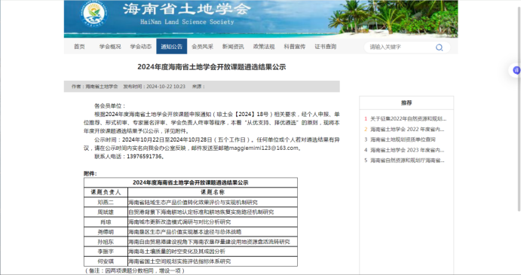The image size is (521, 275).
Task: Open recommended link 关于征集2022年自然资源和规划
Action: [409, 118]
